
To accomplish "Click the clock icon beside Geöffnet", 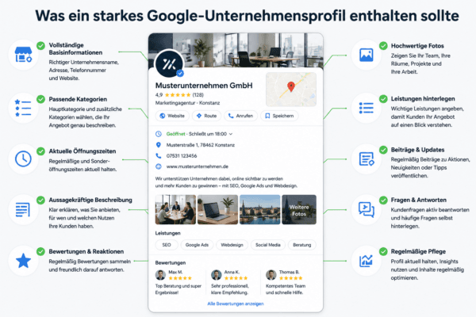I will pos(159,134).
